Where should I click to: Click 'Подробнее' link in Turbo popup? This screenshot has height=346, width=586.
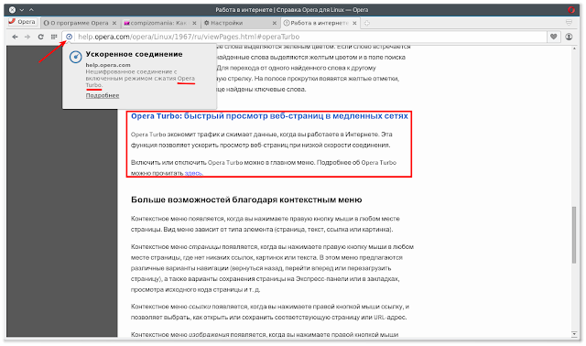pyautogui.click(x=103, y=95)
